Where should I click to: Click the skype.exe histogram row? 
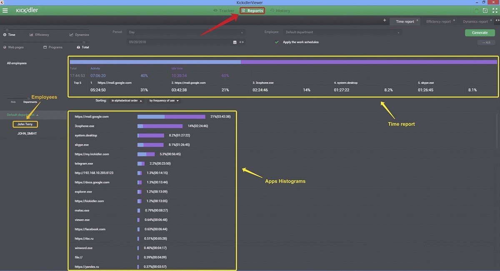pos(152,145)
